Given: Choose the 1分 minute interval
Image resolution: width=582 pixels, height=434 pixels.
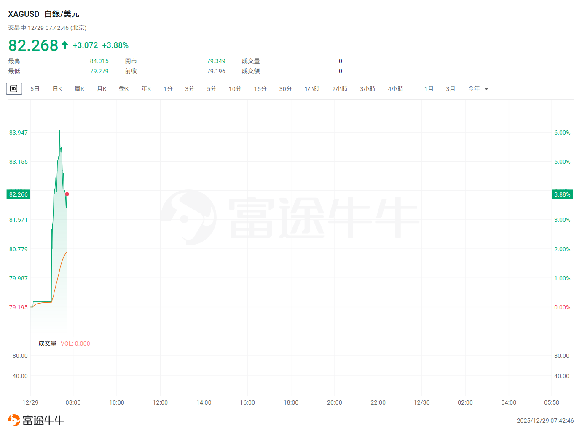Looking at the screenshot, I should pos(168,89).
